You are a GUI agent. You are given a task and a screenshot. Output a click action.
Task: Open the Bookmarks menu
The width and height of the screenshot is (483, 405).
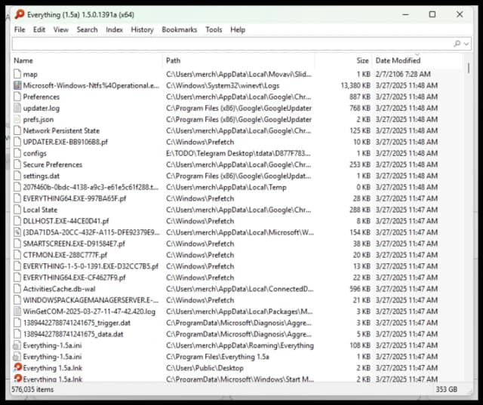tap(180, 30)
